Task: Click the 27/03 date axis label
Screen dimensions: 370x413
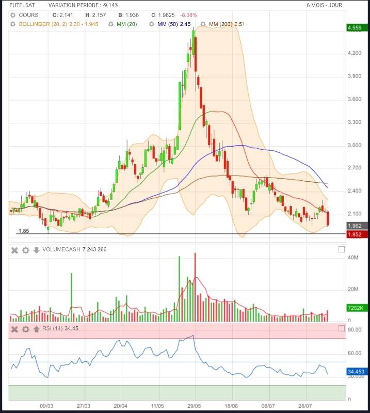Action: [x=83, y=406]
